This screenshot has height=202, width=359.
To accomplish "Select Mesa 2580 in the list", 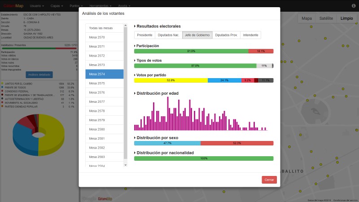I will 105,129.
